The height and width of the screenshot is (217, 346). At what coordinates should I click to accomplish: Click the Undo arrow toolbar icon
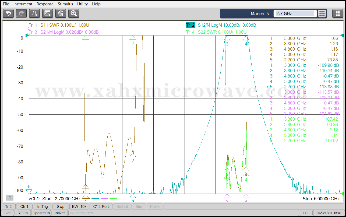[8, 13]
